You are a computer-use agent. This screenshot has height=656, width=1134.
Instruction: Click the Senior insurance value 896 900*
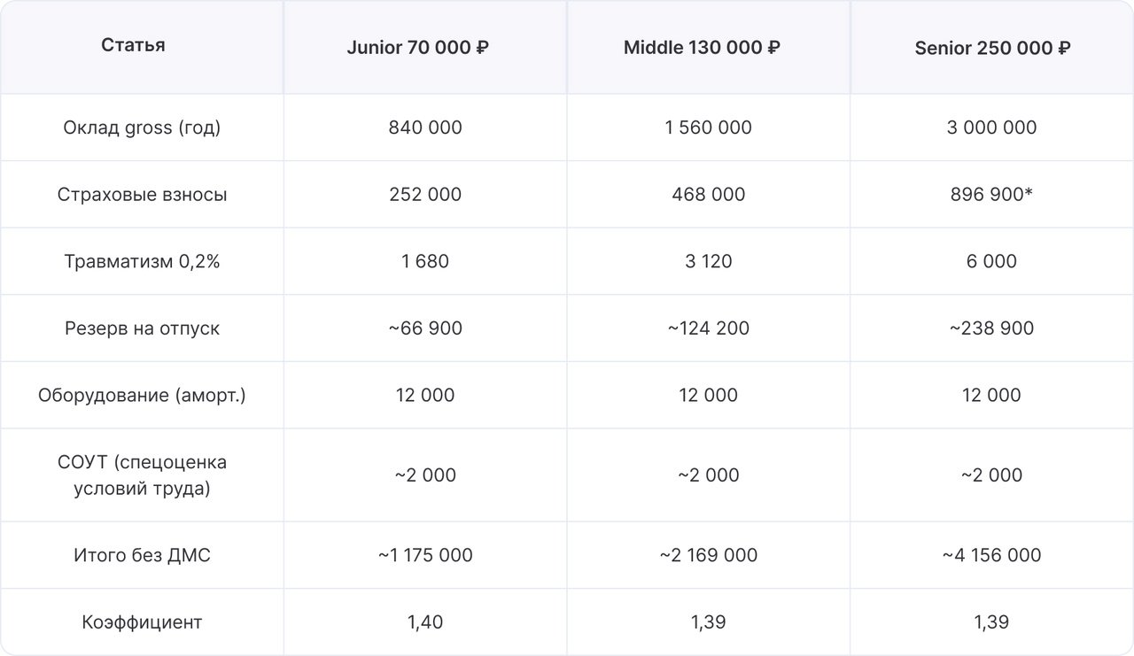click(992, 194)
